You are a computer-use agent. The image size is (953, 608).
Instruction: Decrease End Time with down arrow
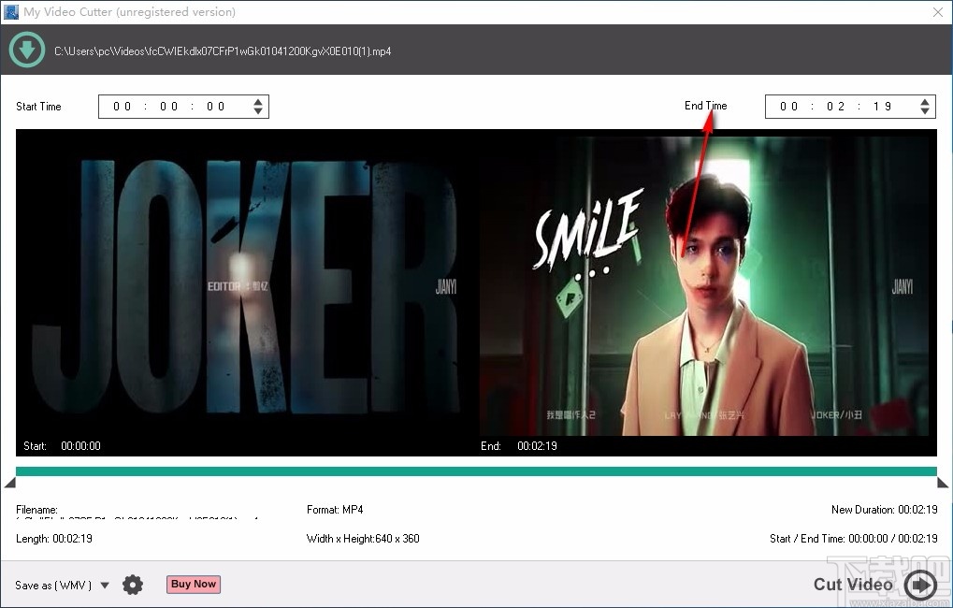pyautogui.click(x=924, y=111)
